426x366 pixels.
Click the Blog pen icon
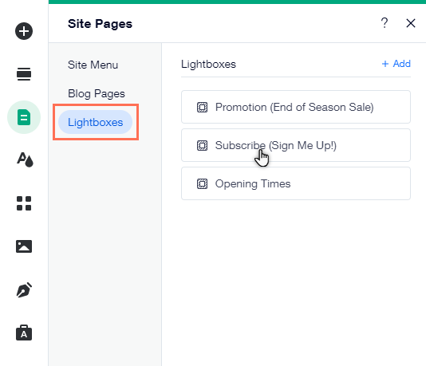[x=24, y=290]
